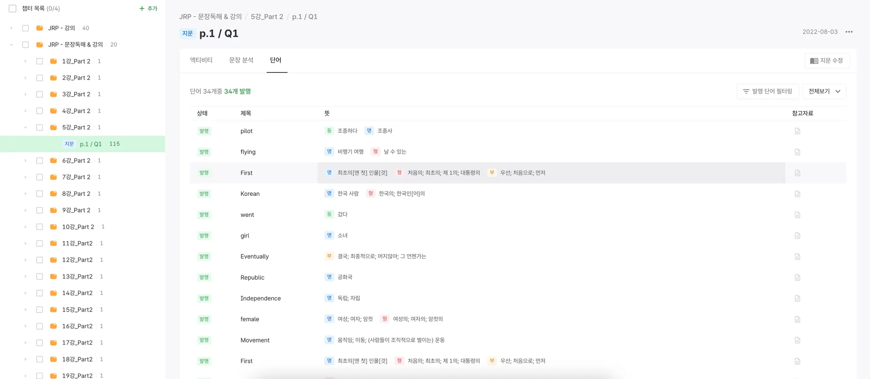Click the 참고자료 column header
The height and width of the screenshot is (379, 870).
tap(802, 113)
